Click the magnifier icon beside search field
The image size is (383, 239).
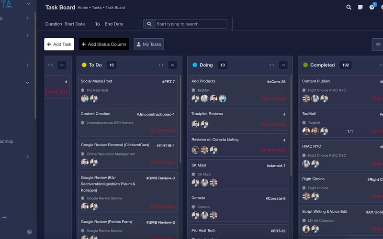coord(149,24)
